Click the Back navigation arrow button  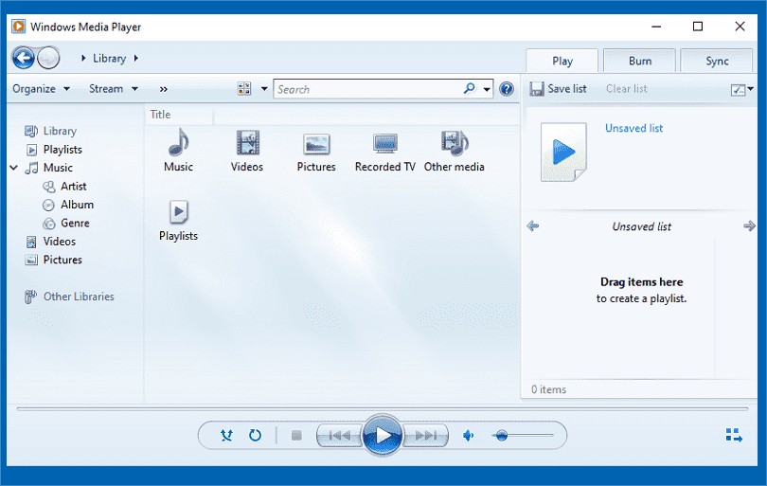[x=24, y=58]
